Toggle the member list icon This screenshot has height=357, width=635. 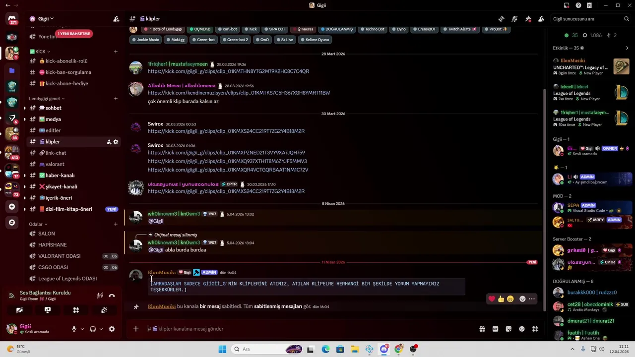(541, 19)
